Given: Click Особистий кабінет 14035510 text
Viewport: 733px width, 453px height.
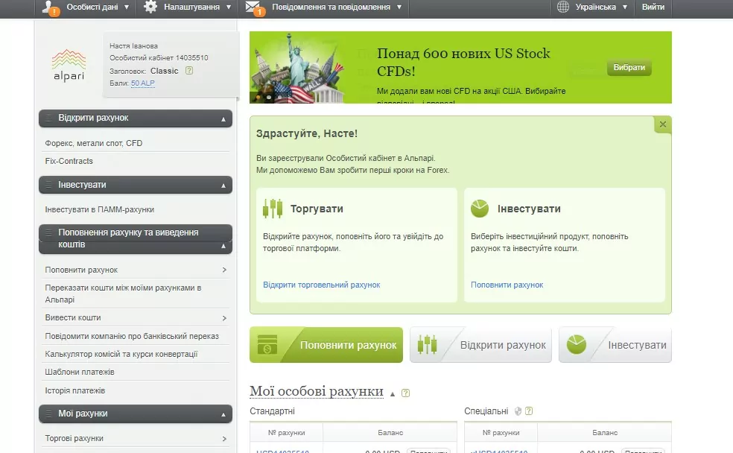Looking at the screenshot, I should coord(159,58).
